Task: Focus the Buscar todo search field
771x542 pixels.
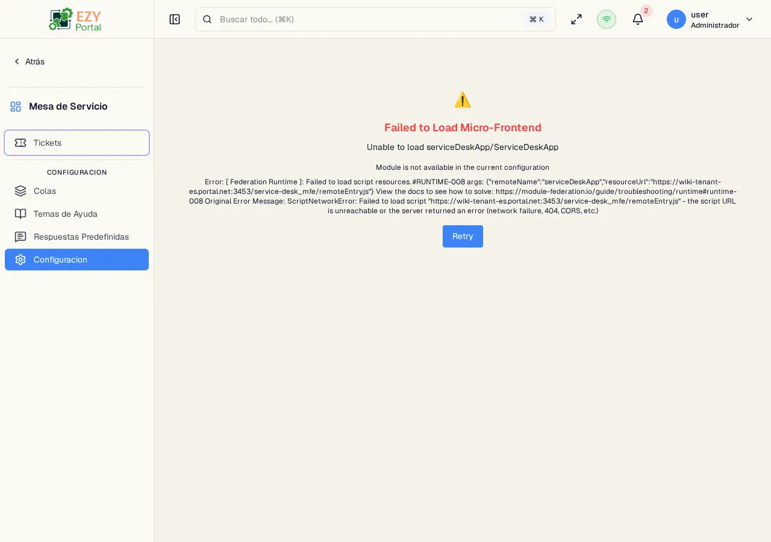Action: click(x=375, y=19)
